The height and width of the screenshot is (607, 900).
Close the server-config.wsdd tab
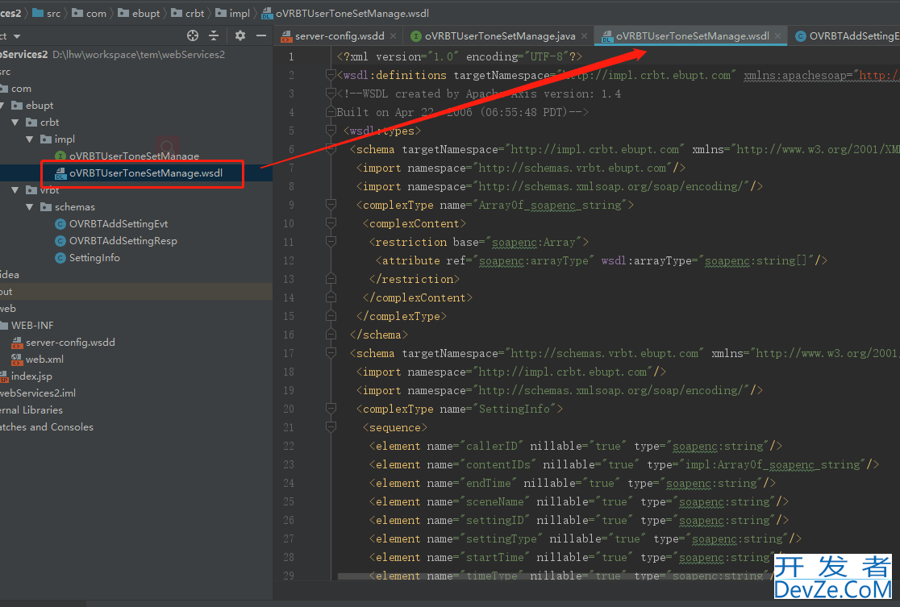[x=394, y=35]
